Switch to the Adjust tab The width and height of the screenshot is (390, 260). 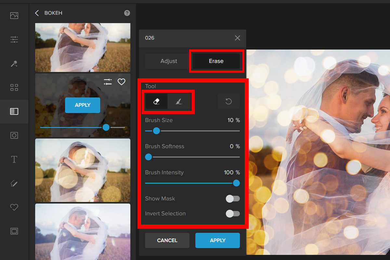click(169, 61)
